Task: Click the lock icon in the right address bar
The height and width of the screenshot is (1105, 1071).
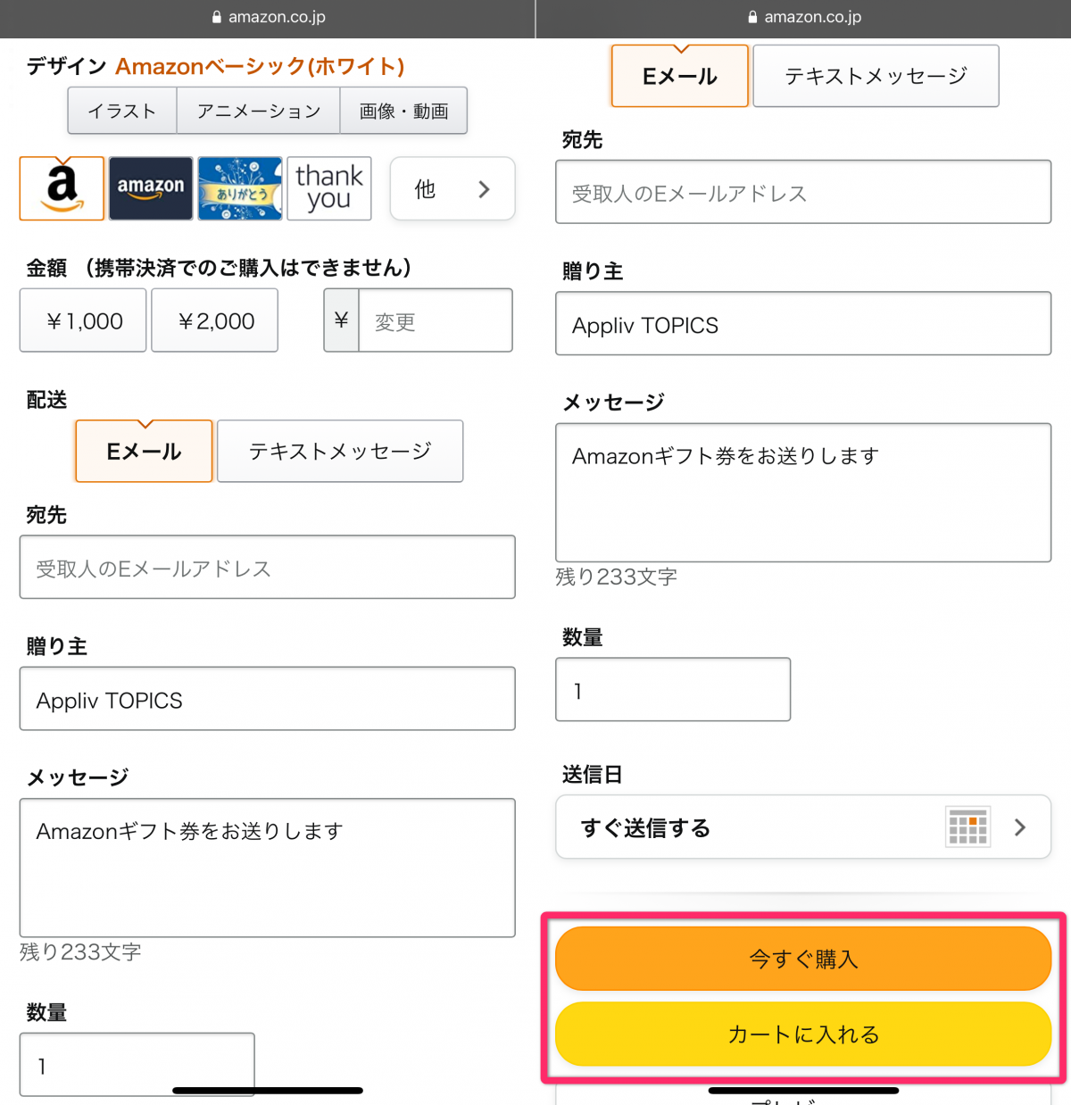Action: click(x=751, y=16)
